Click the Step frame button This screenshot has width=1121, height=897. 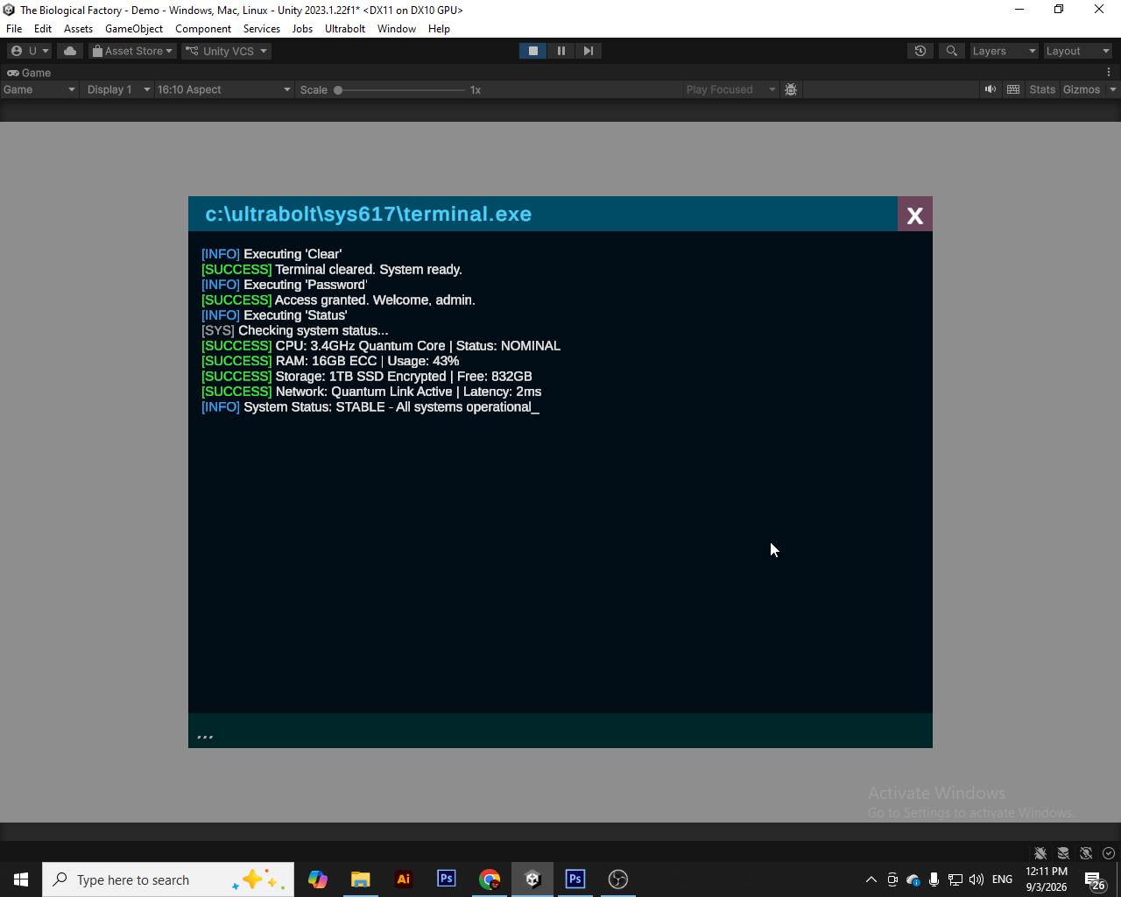(589, 51)
